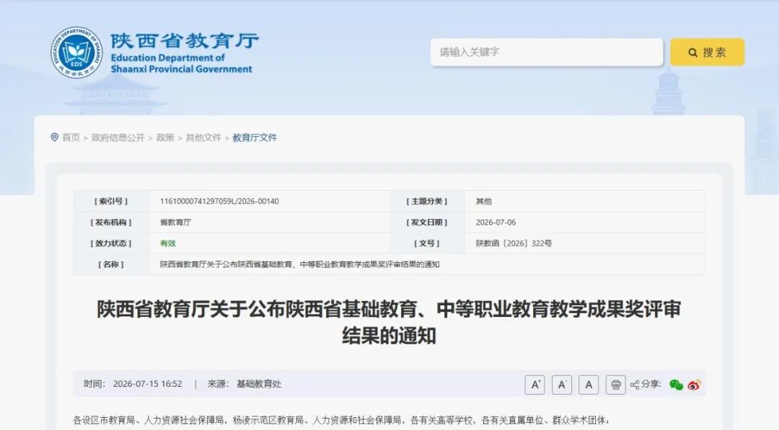Click the 主题分类 field label
The width and height of the screenshot is (779, 430).
427,202
